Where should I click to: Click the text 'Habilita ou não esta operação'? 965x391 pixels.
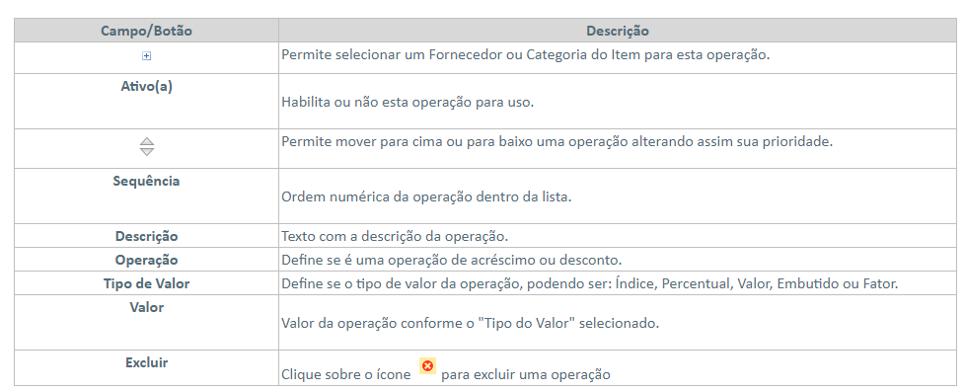(408, 102)
